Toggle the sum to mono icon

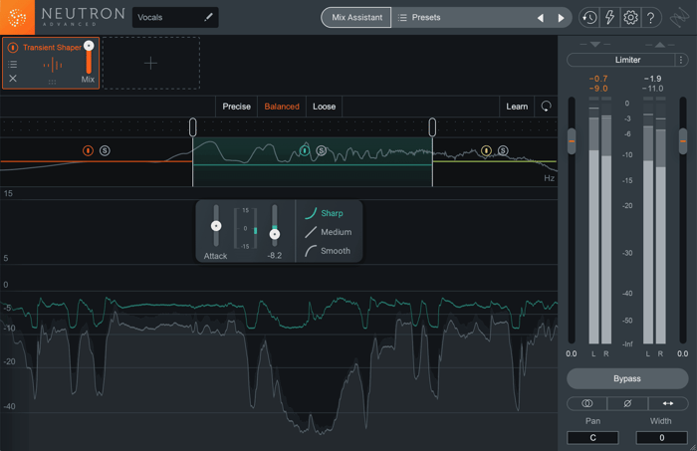click(586, 403)
